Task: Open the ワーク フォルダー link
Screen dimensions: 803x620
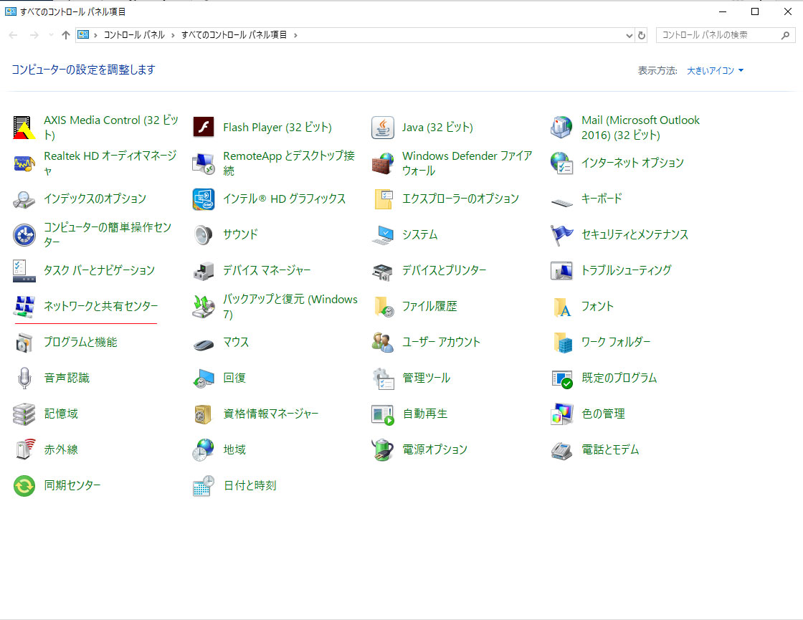Action: tap(616, 342)
